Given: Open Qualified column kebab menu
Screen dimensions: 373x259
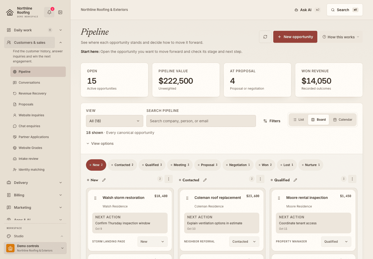Looking at the screenshot, I should [352, 179].
